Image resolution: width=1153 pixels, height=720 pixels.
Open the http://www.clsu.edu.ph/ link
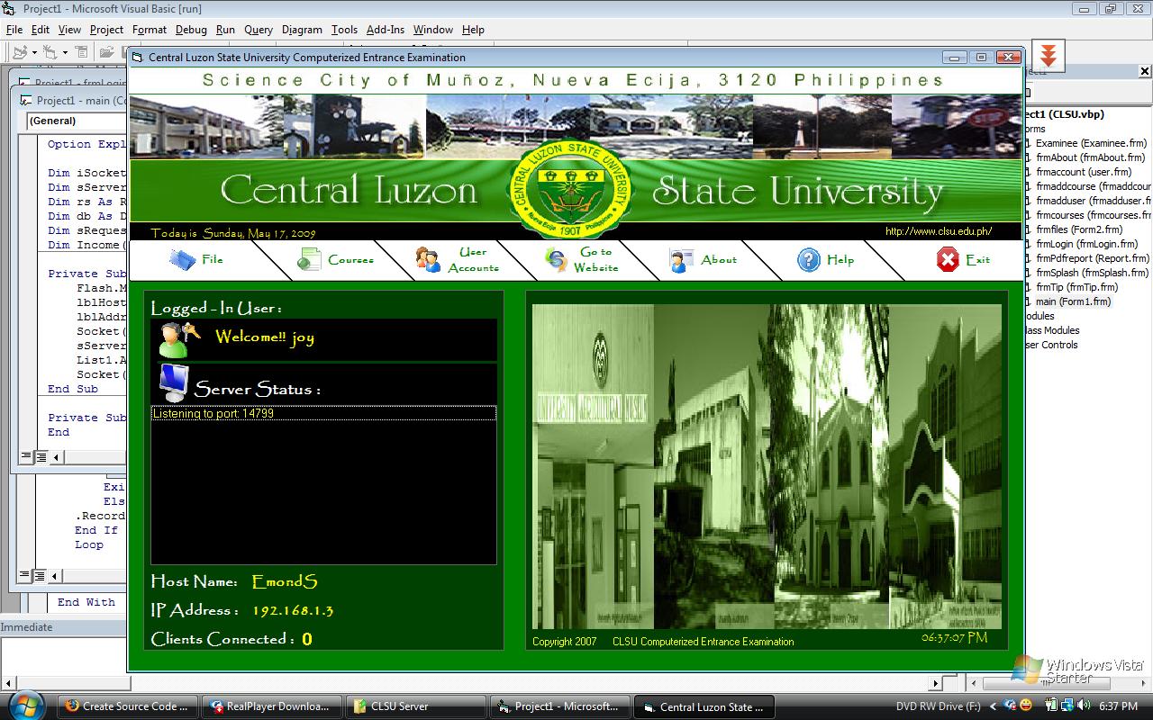[939, 231]
